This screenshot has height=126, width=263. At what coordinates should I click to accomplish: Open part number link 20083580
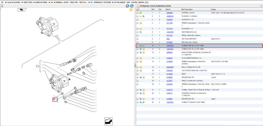[x=170, y=67]
